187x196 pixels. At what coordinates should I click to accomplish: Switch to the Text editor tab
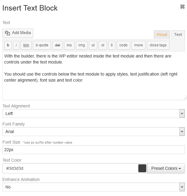click(178, 35)
